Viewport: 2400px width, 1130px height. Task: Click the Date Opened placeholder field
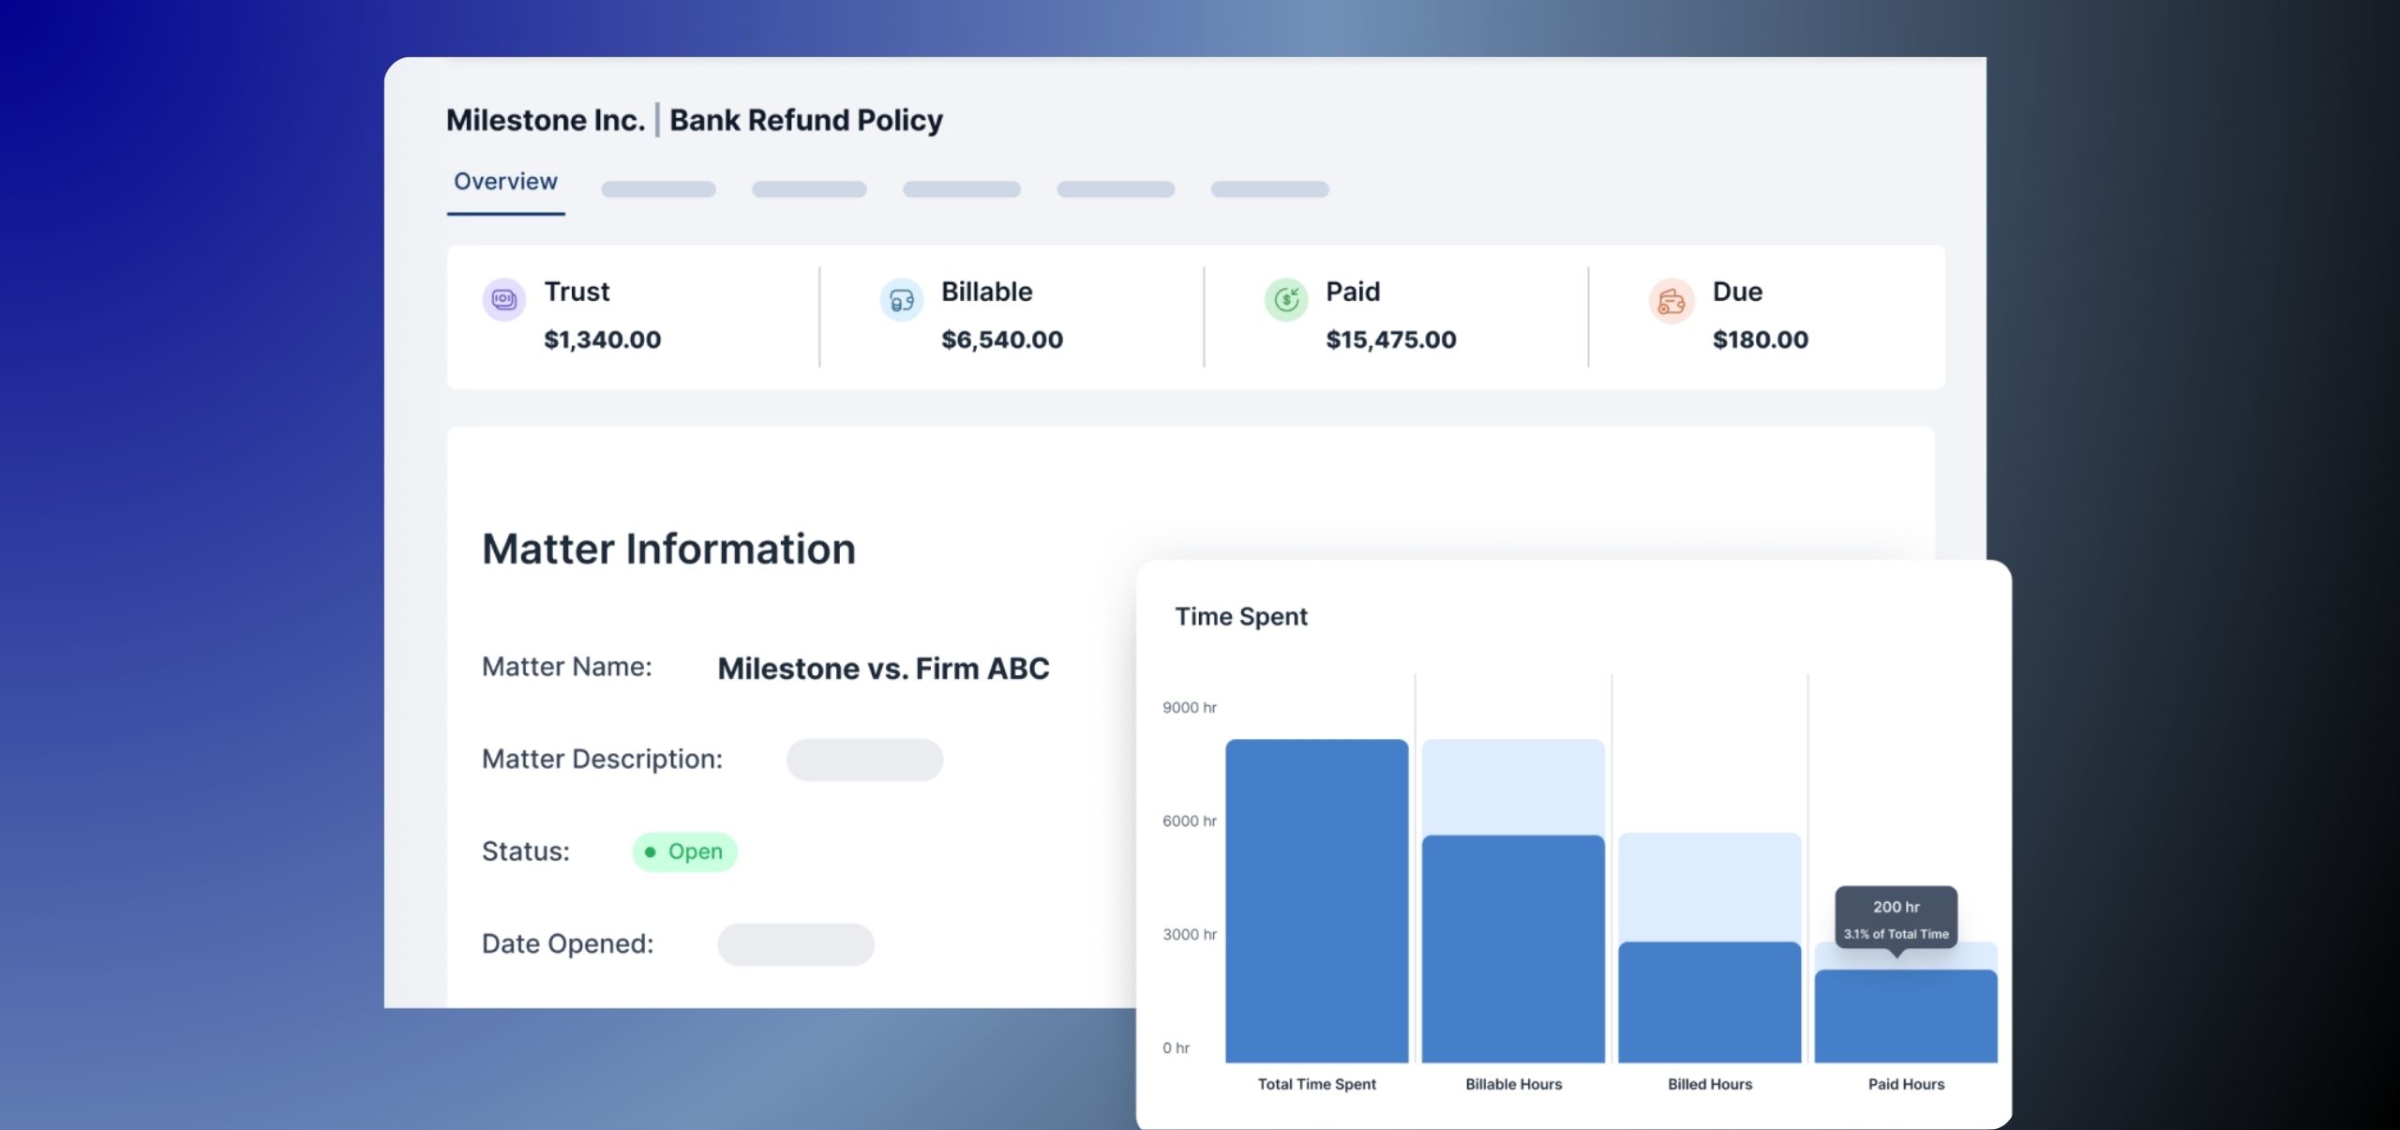coord(795,944)
